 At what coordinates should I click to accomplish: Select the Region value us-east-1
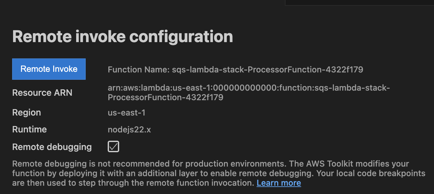(x=126, y=112)
